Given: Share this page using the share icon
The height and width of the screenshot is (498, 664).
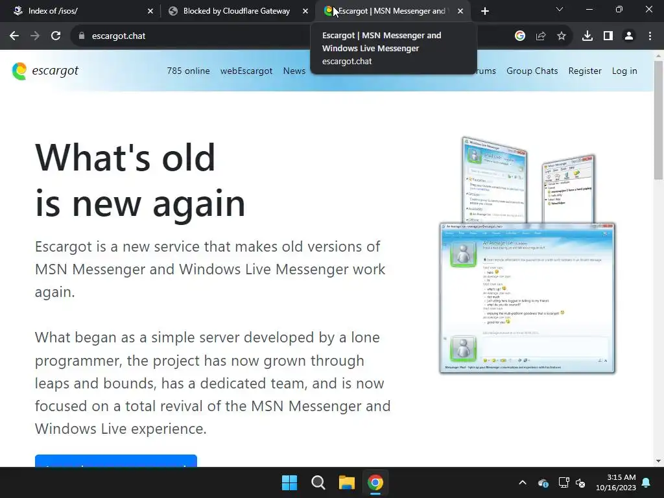Looking at the screenshot, I should (x=541, y=36).
